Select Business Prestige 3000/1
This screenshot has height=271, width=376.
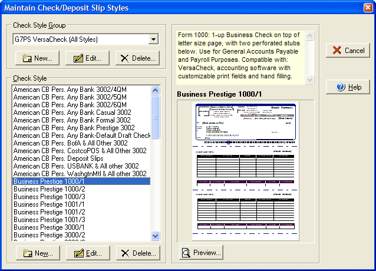81,227
